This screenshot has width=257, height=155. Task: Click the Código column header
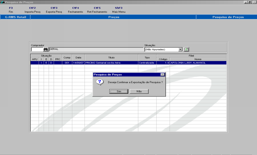(x=163, y=59)
